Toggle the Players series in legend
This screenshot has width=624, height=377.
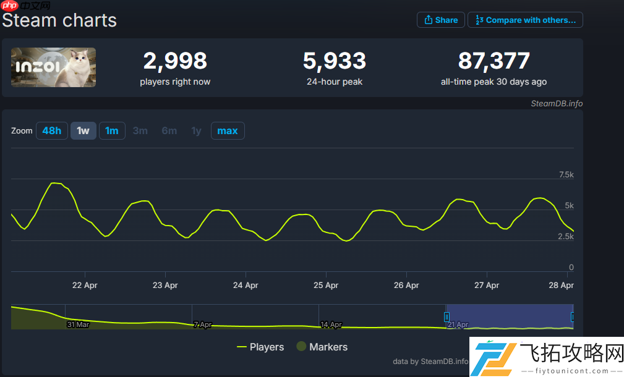click(260, 347)
